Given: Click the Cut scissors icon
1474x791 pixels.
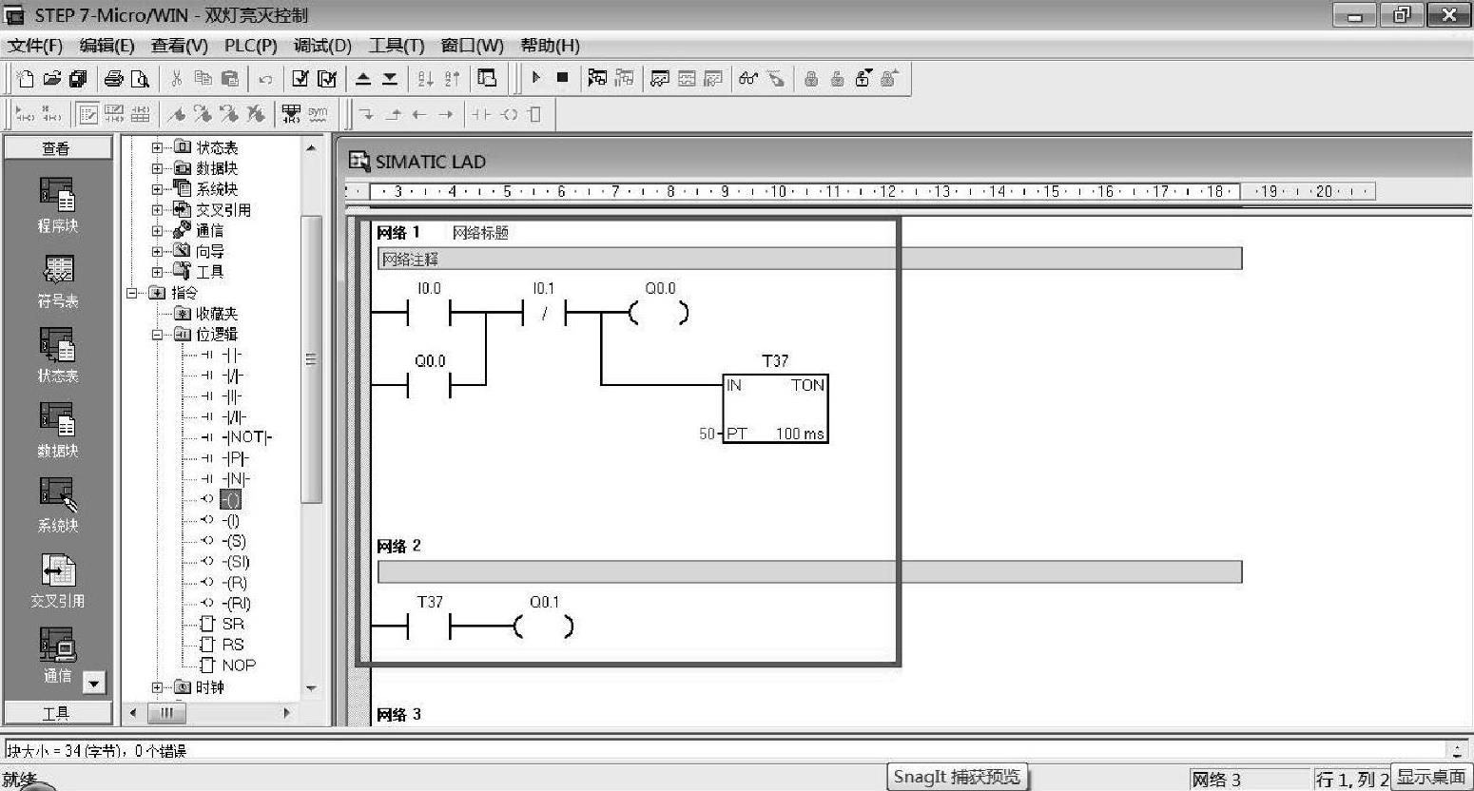Looking at the screenshot, I should click(x=177, y=79).
